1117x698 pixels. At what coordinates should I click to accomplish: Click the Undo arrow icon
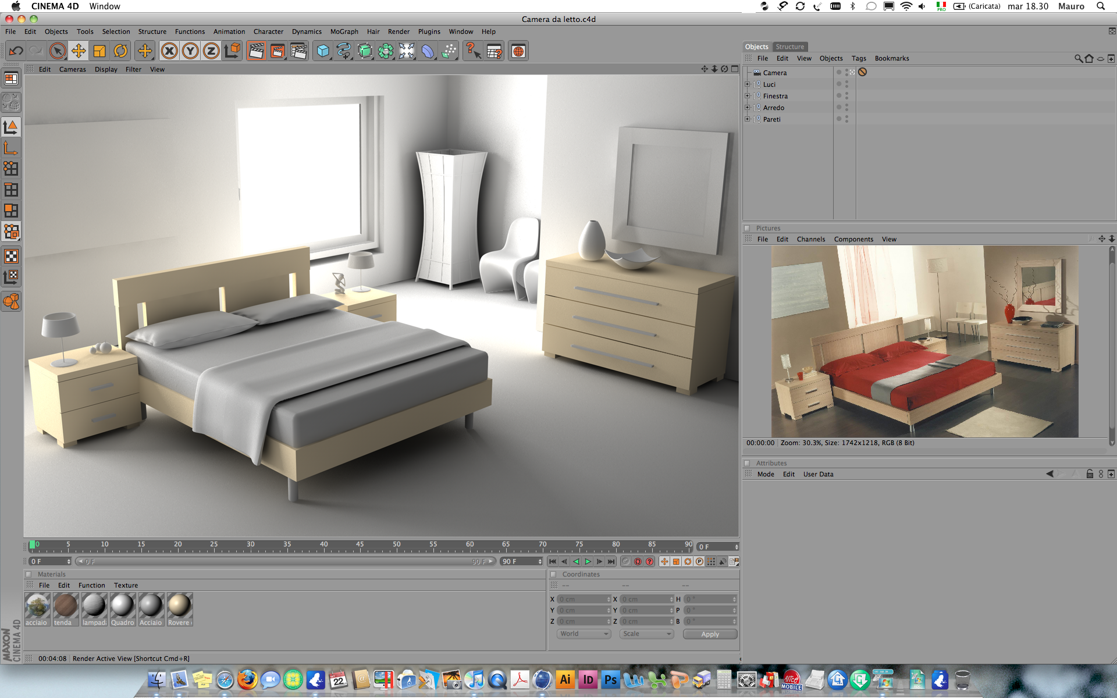(16, 51)
